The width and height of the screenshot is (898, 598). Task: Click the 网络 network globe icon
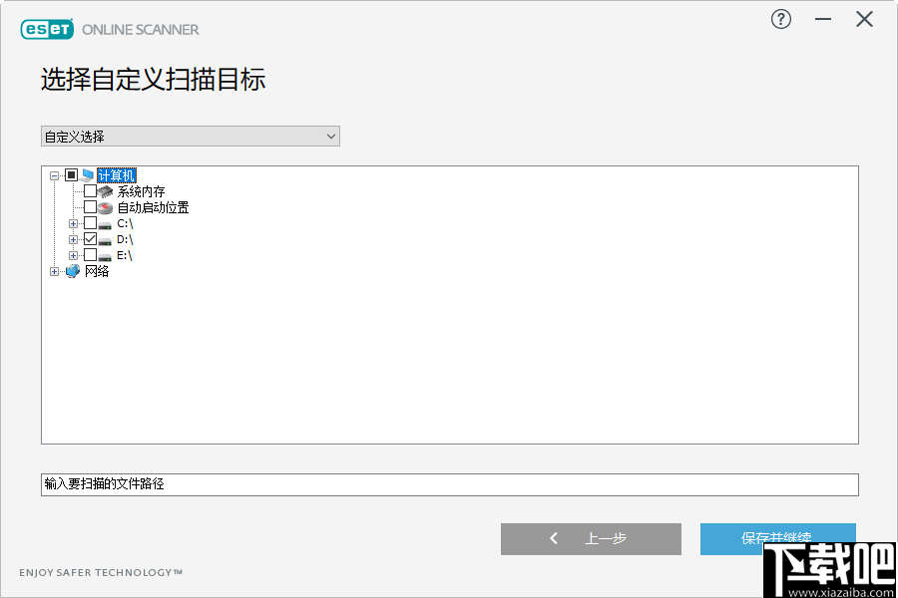pyautogui.click(x=72, y=271)
